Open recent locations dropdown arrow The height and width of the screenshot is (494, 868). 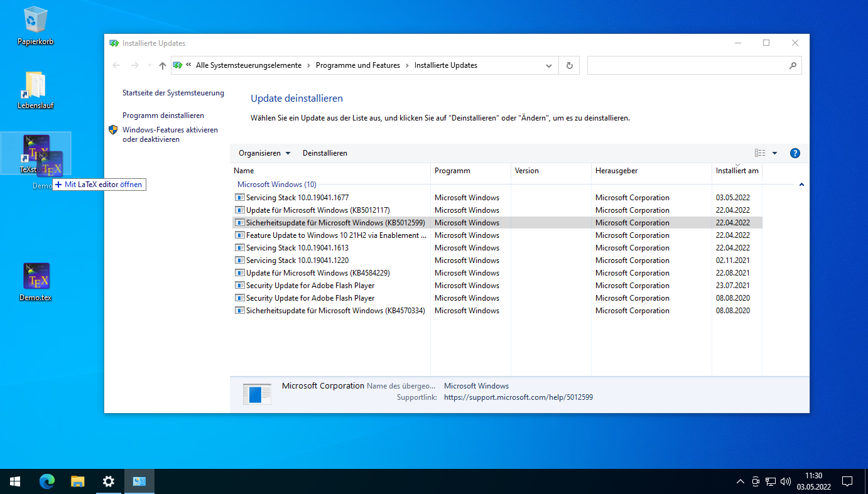[x=149, y=65]
